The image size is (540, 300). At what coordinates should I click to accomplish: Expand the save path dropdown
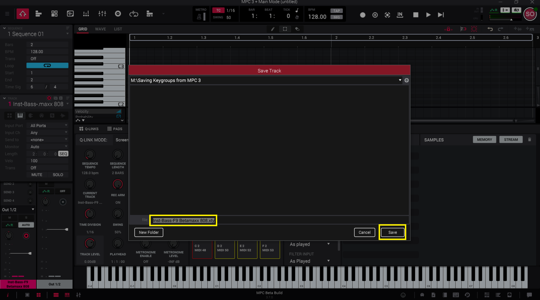[400, 80]
